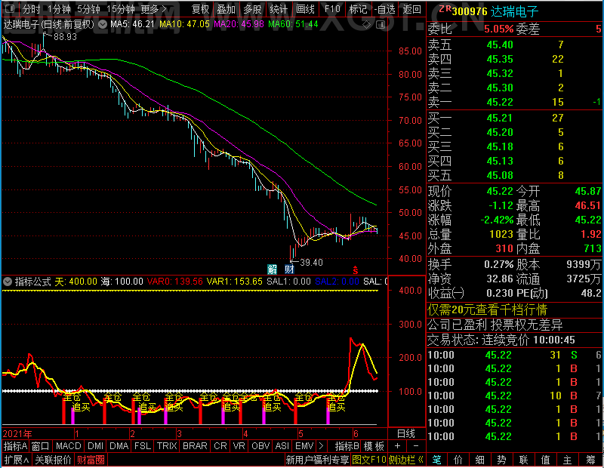Switch sidebar to 联 related tab
This screenshot has height=468, width=604.
tap(523, 460)
